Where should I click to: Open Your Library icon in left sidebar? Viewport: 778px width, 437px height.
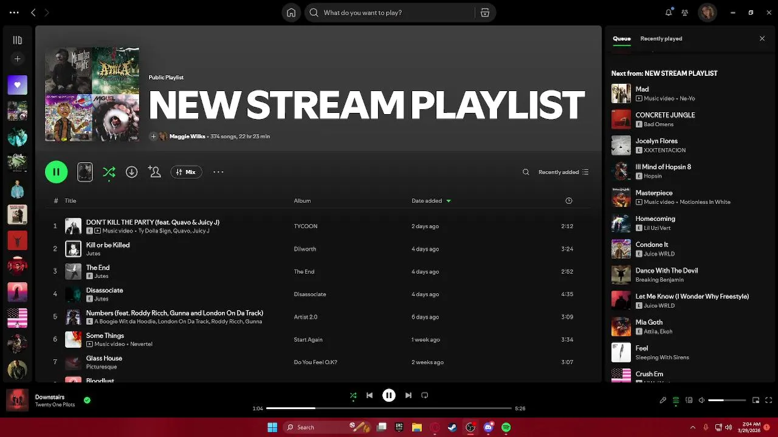tap(17, 40)
